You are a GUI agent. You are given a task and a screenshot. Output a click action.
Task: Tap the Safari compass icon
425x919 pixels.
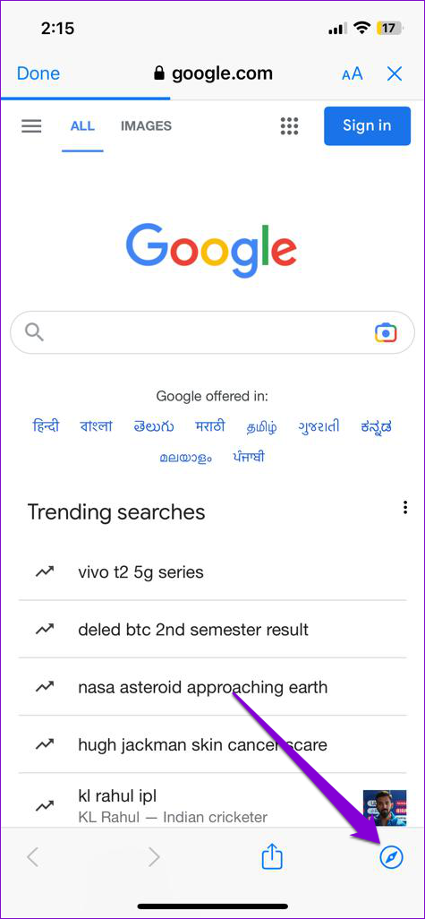(391, 857)
